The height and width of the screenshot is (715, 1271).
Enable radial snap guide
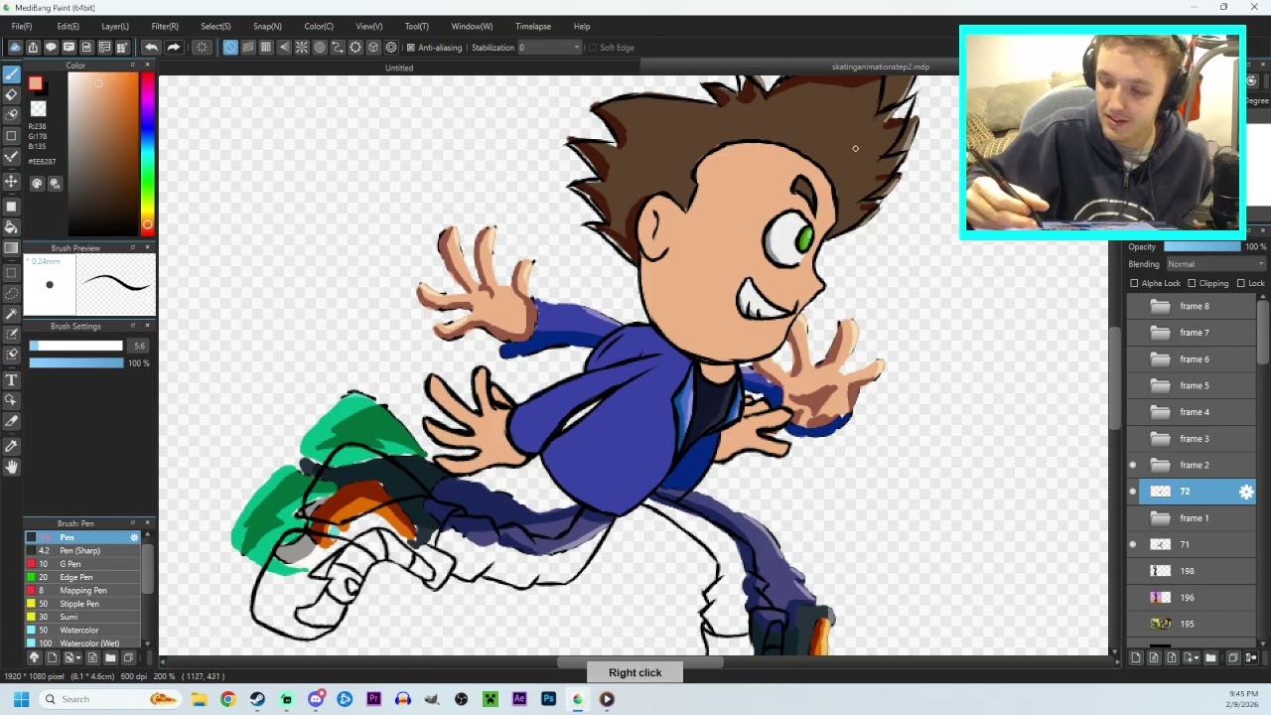coord(302,48)
